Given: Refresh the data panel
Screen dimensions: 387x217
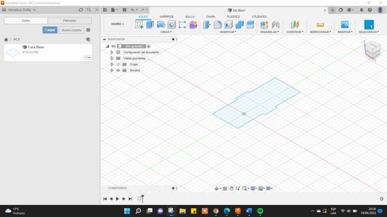Looking at the screenshot, I should (81, 10).
